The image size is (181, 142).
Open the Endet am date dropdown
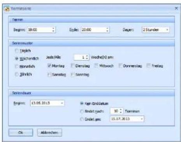point(142,119)
